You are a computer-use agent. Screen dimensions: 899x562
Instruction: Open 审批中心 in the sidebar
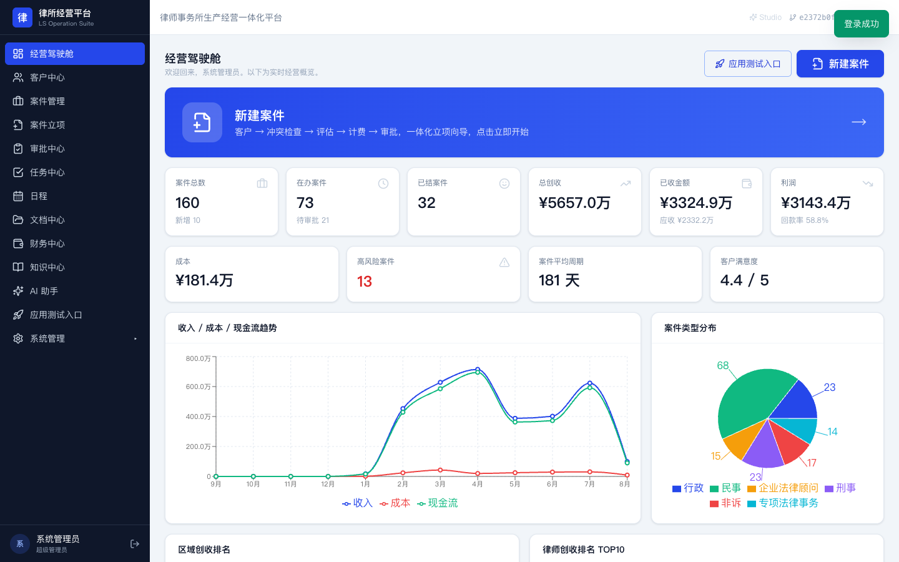click(x=75, y=149)
